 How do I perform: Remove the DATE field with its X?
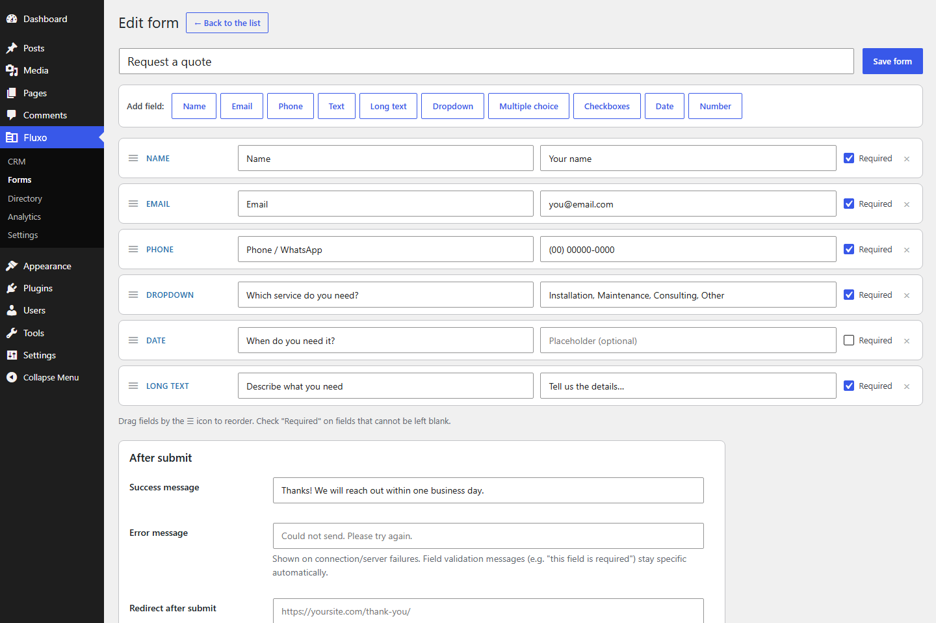[907, 341]
